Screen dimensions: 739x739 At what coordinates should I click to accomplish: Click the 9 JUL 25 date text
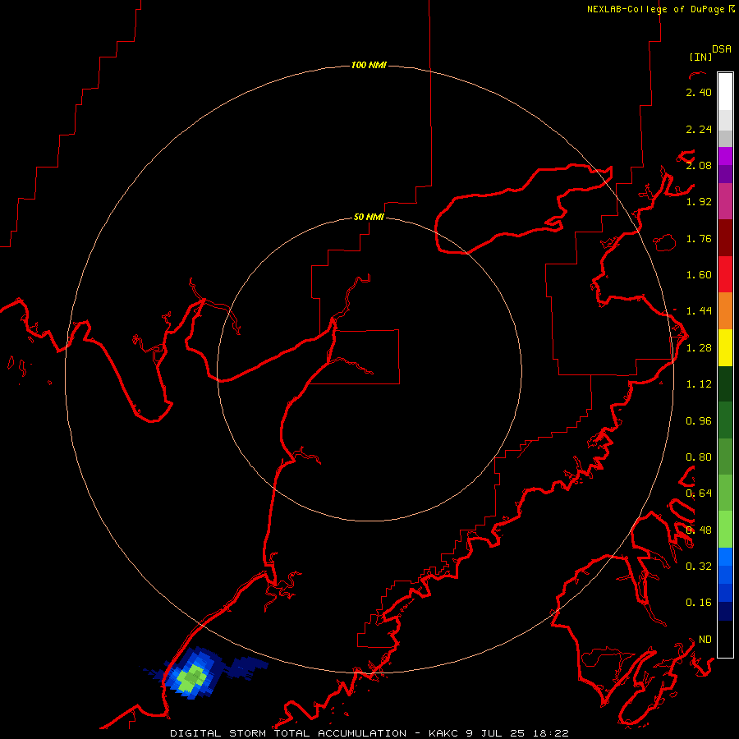pos(496,733)
